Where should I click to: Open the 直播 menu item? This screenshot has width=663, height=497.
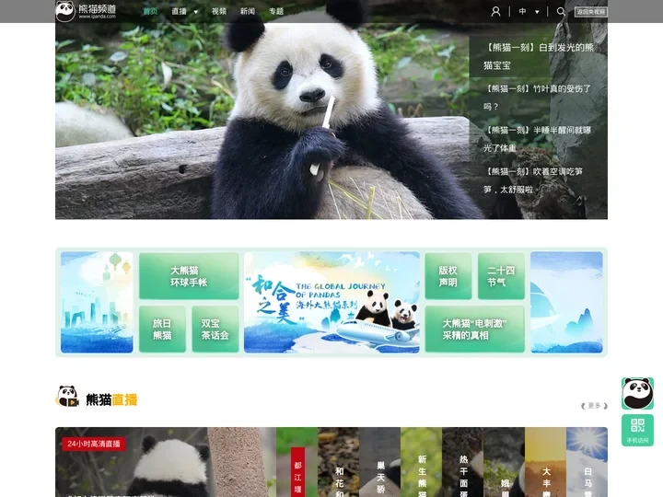tap(180, 11)
